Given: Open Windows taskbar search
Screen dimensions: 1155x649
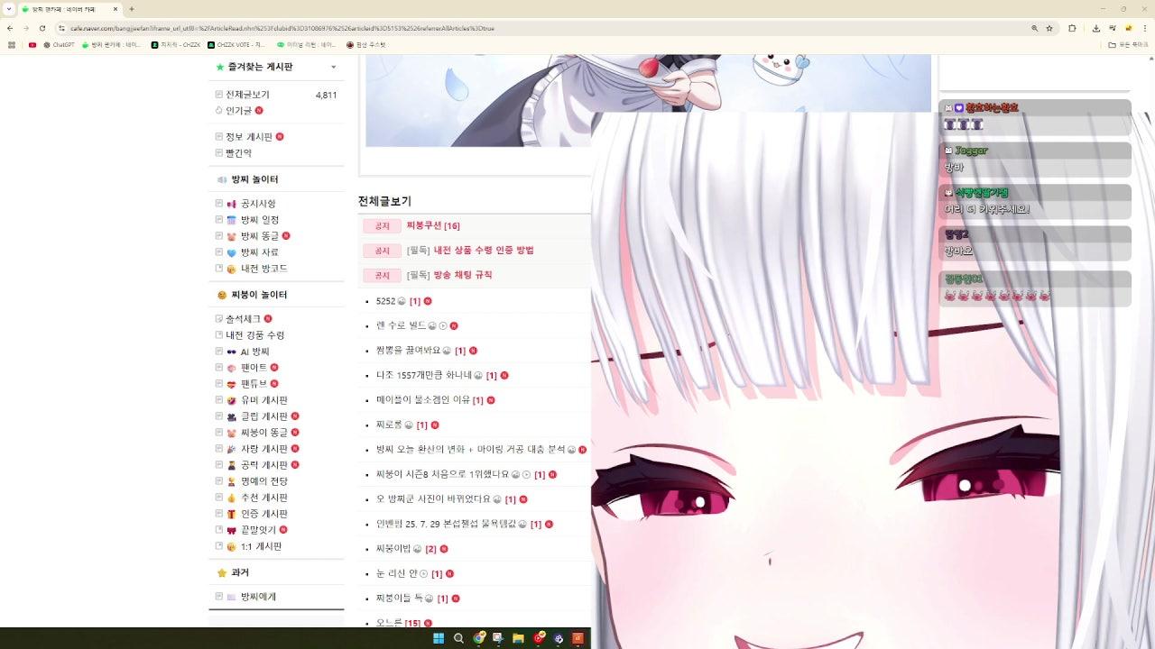Looking at the screenshot, I should click(458, 638).
